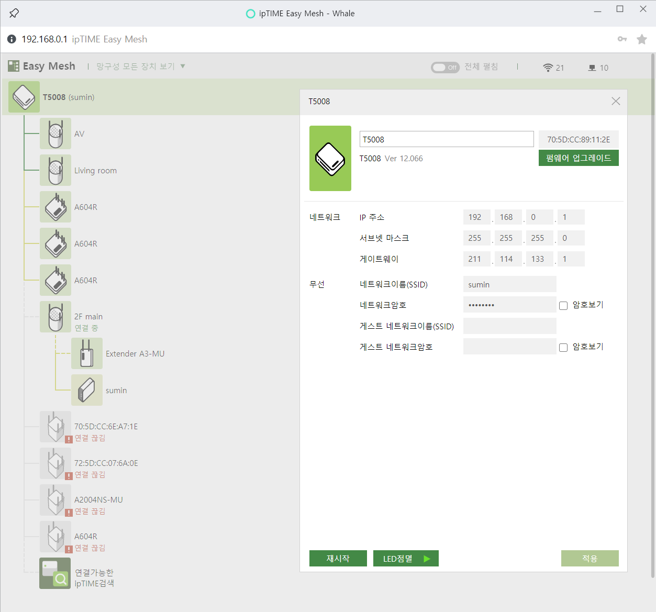Click the T5008 main router icon in tree
The image size is (656, 612).
(24, 97)
